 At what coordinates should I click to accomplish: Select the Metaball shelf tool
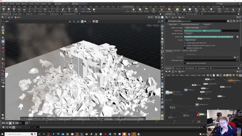coord(89,10)
